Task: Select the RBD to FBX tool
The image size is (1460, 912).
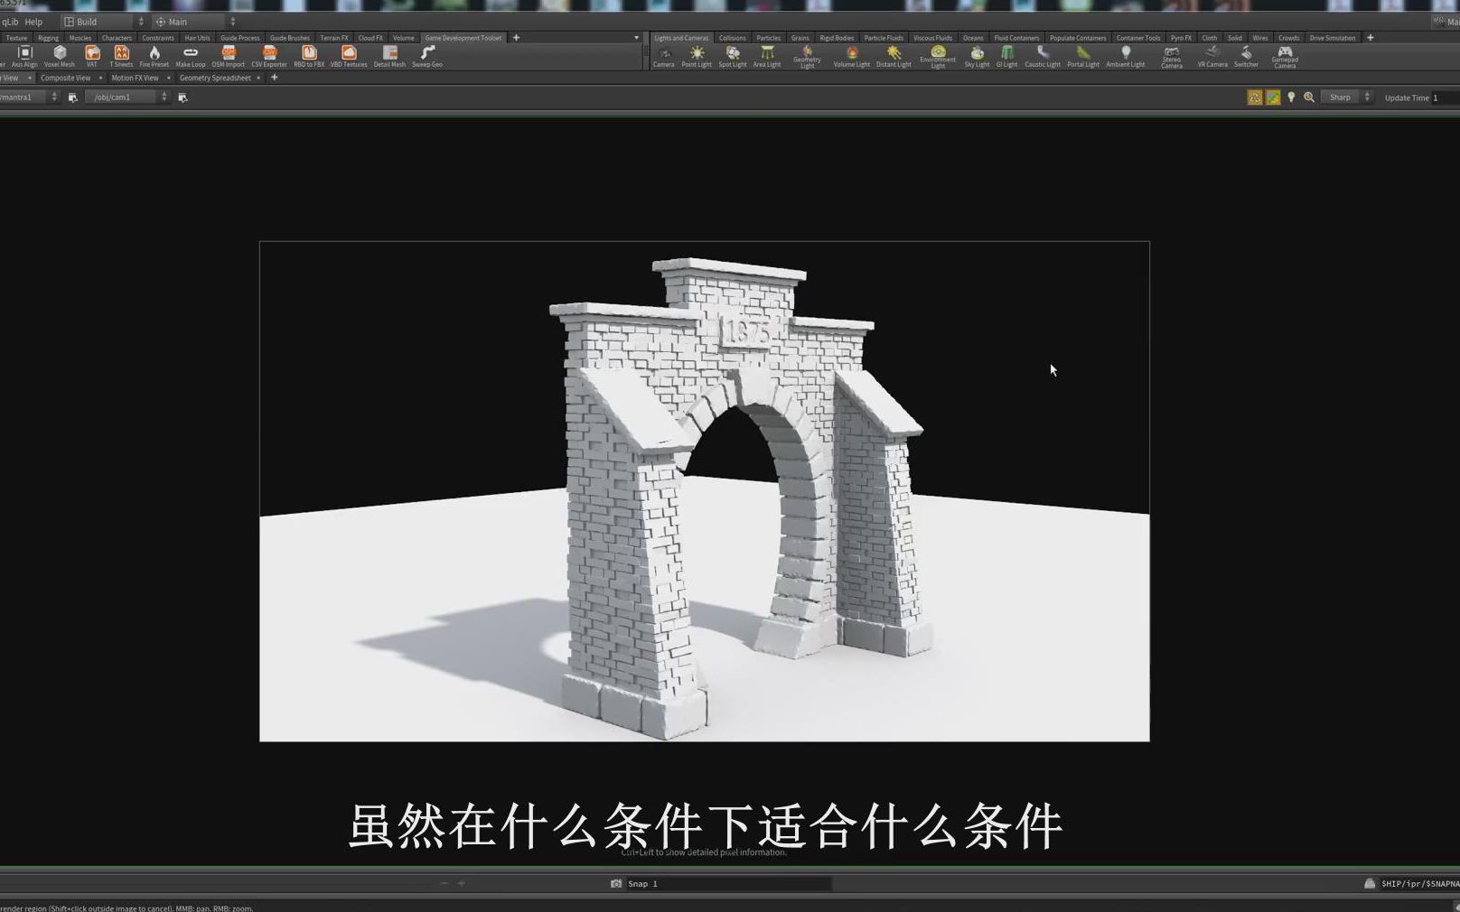Action: [x=309, y=57]
